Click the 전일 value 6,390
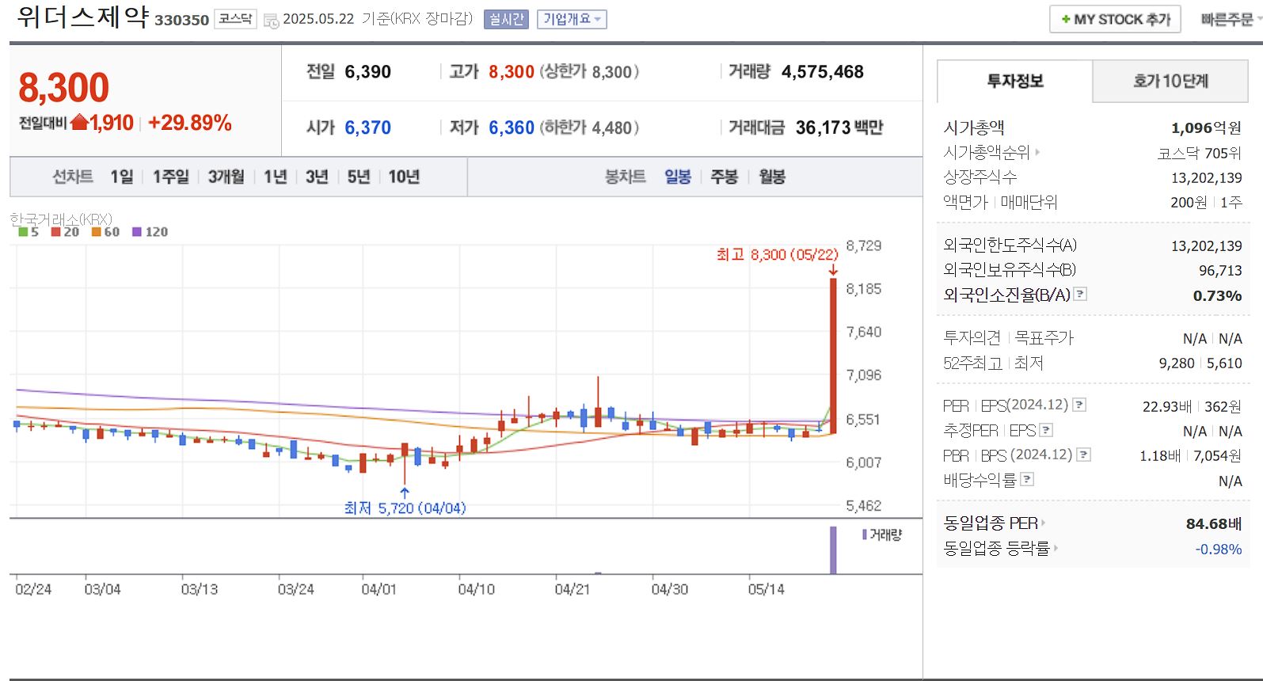Screen dimensions: 1263x681 point(368,72)
